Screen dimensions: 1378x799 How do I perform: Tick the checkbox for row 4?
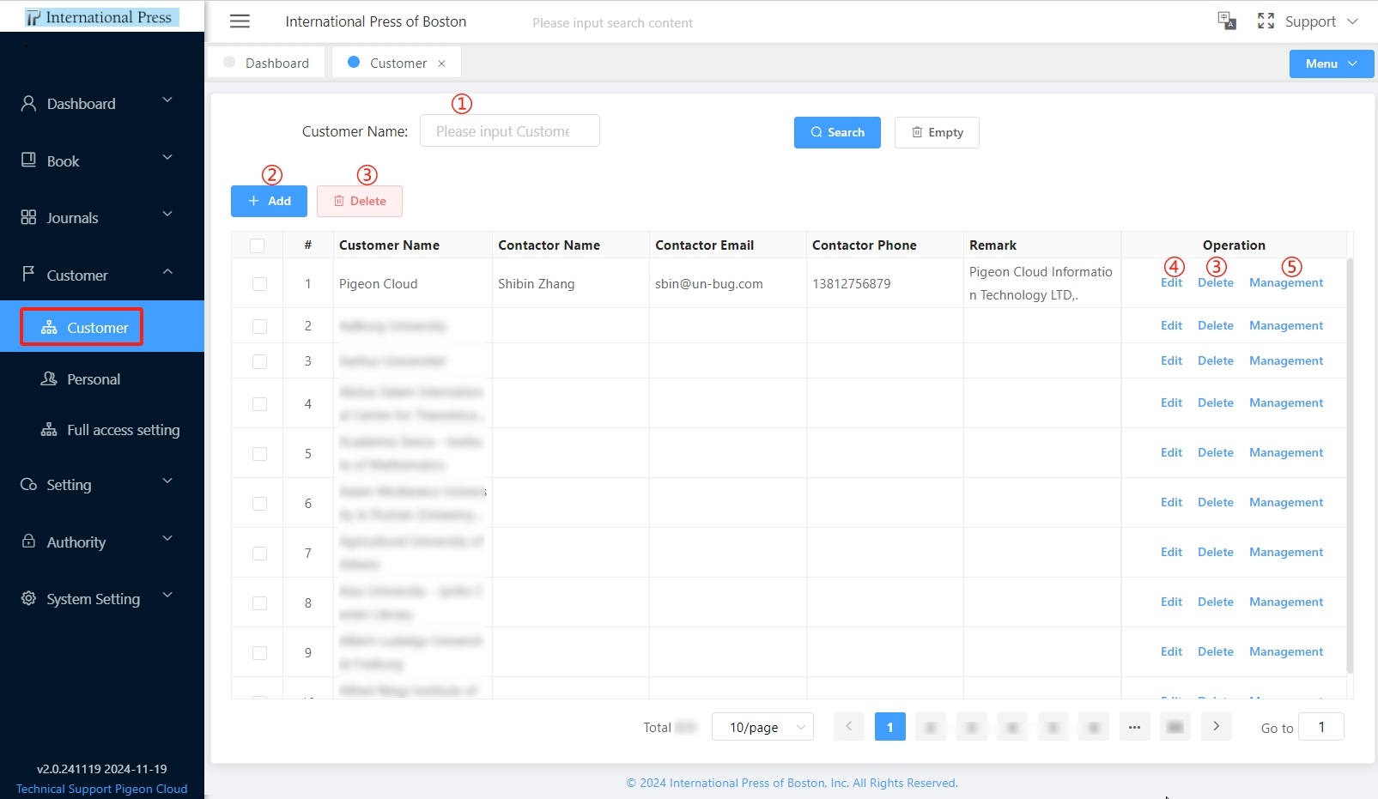tap(259, 403)
